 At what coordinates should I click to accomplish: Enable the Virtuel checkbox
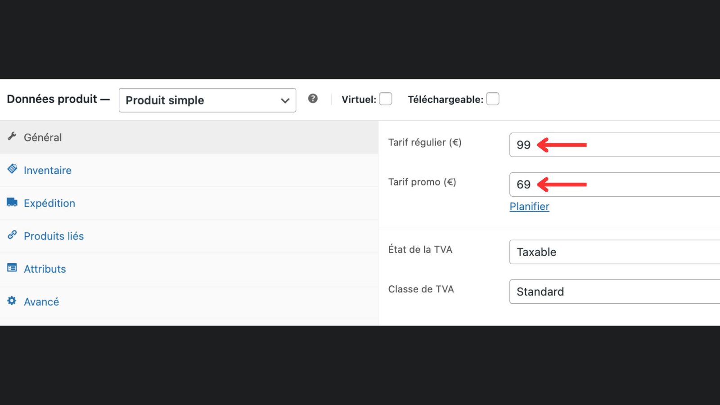coord(386,99)
